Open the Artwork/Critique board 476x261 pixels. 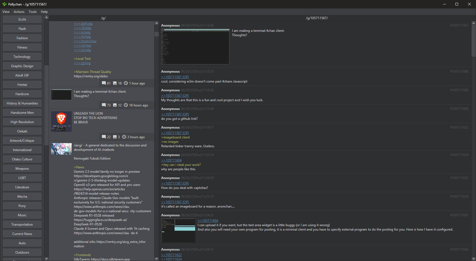pyautogui.click(x=22, y=141)
